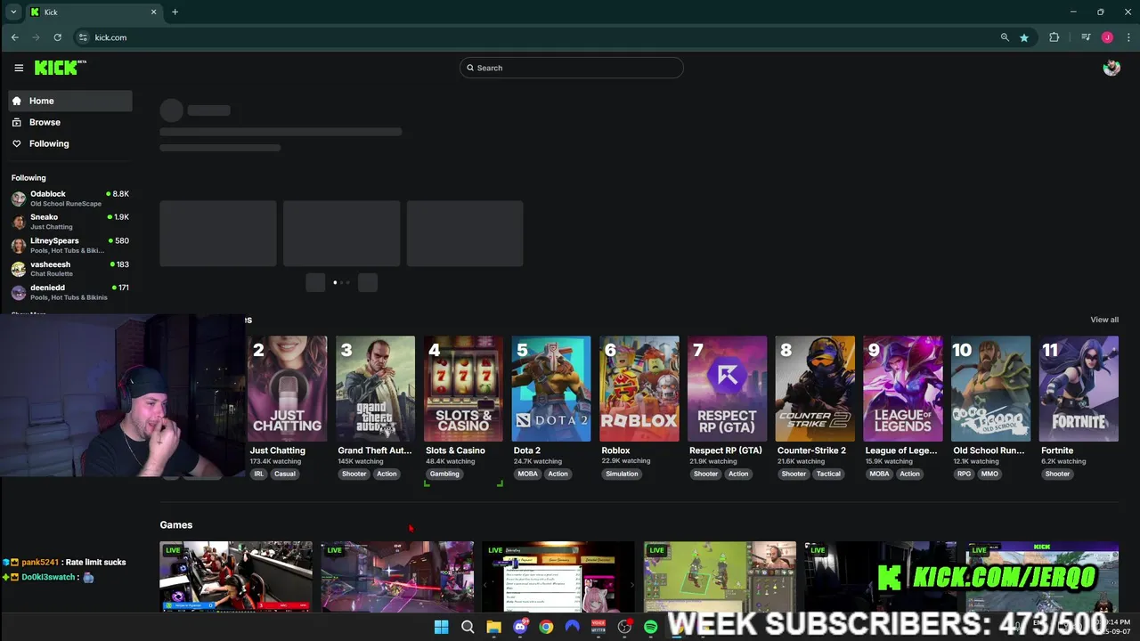The height and width of the screenshot is (641, 1140).
Task: Open the Windows Start menu
Action: coord(441,627)
